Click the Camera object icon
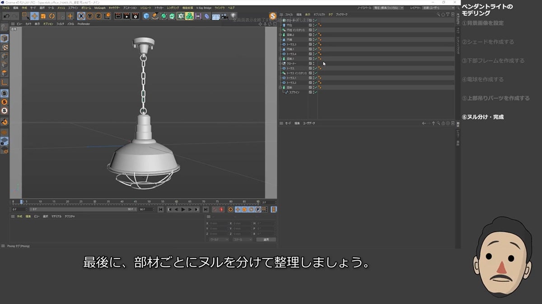The width and height of the screenshot is (542, 304). (225, 16)
